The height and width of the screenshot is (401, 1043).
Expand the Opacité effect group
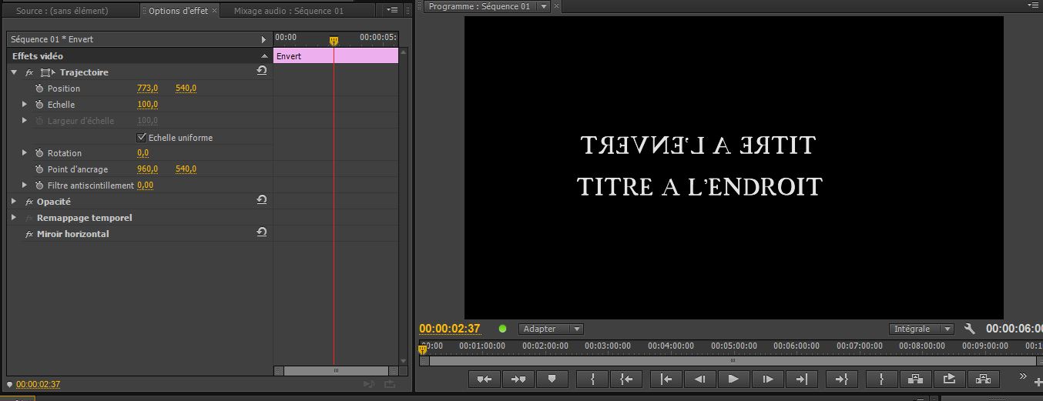(14, 202)
